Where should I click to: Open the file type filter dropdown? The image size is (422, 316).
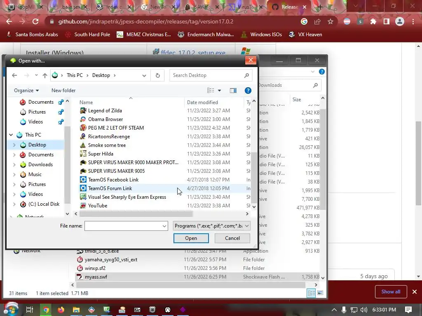pos(211,226)
